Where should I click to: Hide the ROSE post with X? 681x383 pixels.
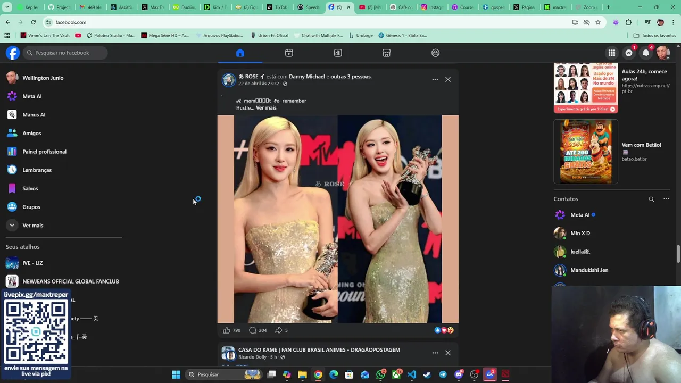[448, 79]
